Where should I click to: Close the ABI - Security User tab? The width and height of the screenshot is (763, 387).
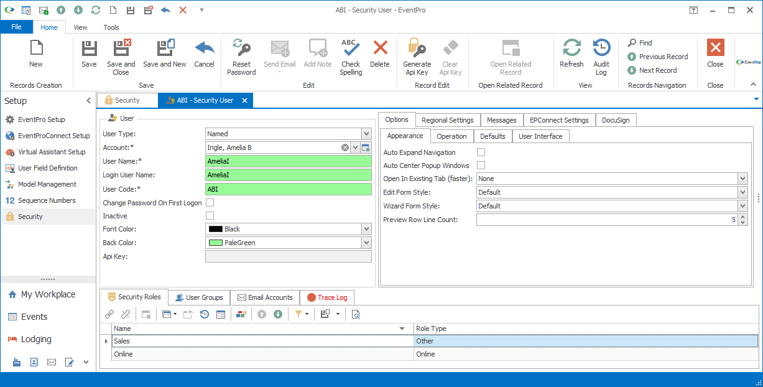(x=244, y=100)
